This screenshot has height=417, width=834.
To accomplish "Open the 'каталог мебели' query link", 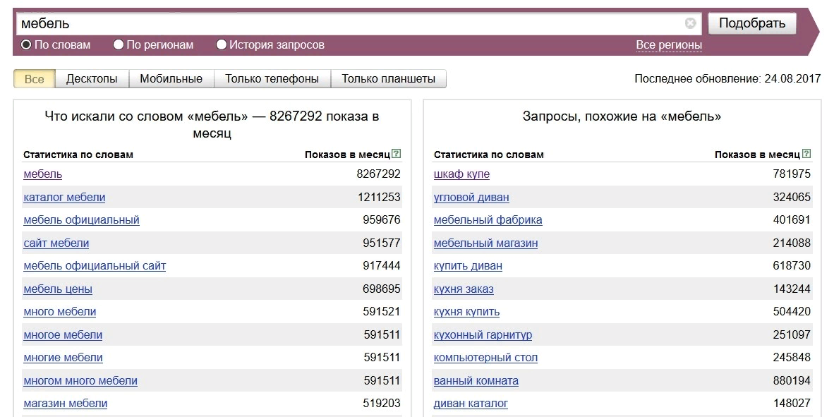I will pyautogui.click(x=64, y=198).
